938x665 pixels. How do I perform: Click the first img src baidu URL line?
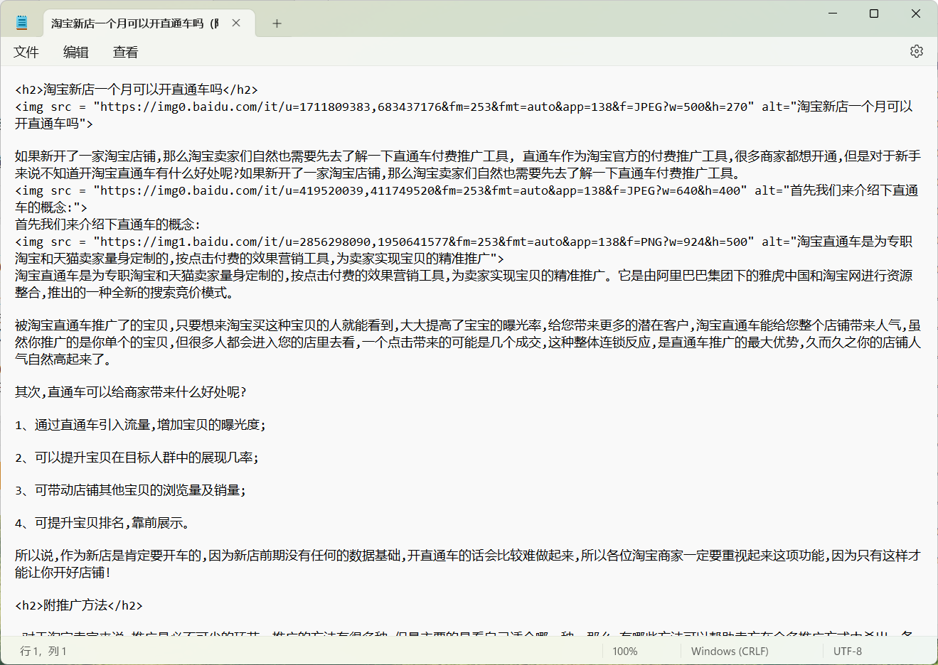coord(464,115)
